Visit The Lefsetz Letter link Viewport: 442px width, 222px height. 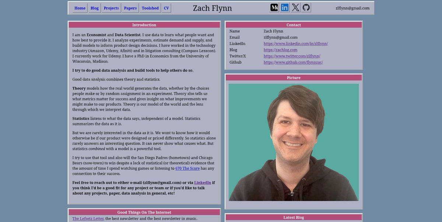pos(88,218)
